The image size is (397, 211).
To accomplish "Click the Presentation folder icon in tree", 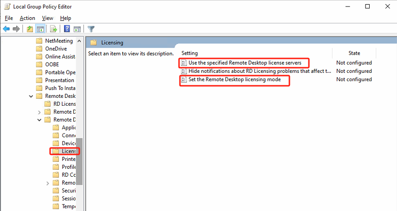I will pos(39,80).
